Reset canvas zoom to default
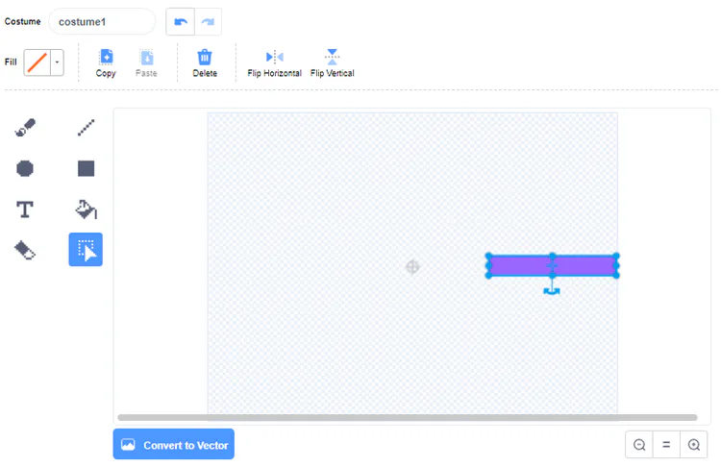The height and width of the screenshot is (467, 721). click(x=666, y=445)
